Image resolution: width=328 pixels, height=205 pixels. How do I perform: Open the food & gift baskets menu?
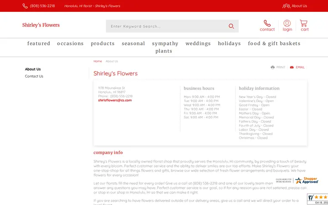tap(274, 44)
